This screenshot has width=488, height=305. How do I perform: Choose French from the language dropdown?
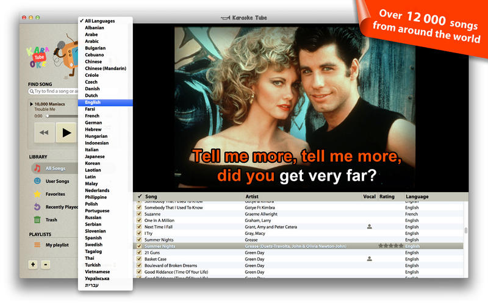tap(92, 116)
